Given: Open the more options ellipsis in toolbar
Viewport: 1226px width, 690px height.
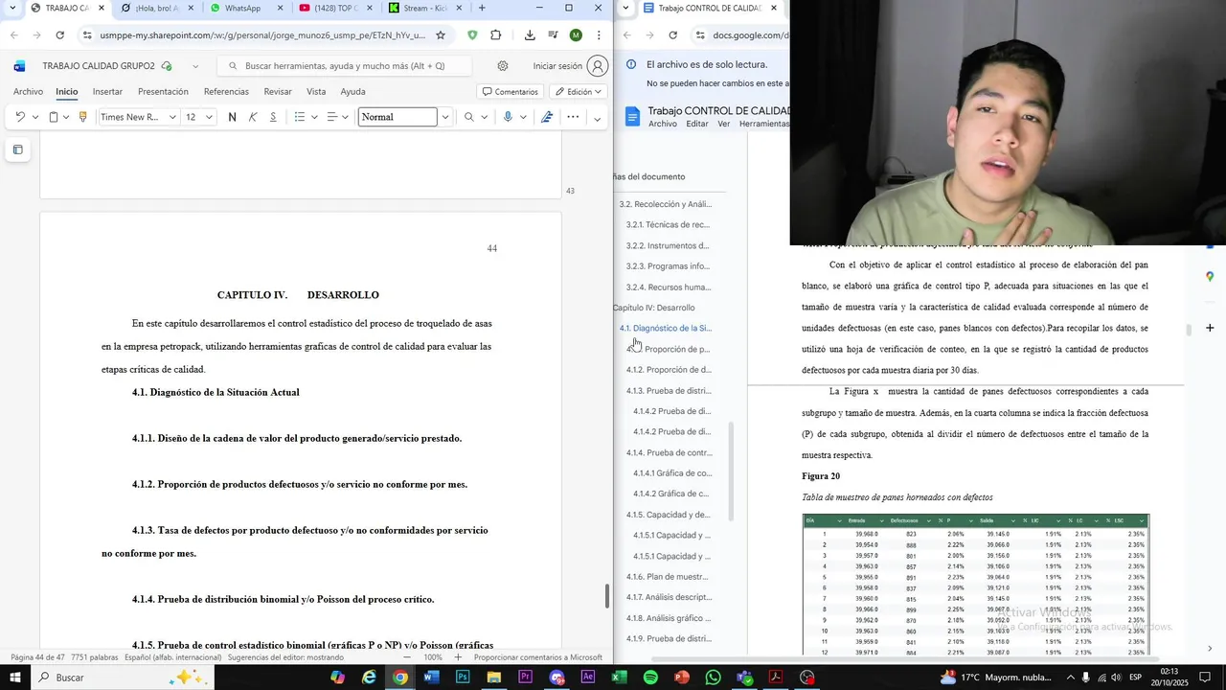Looking at the screenshot, I should pyautogui.click(x=573, y=117).
